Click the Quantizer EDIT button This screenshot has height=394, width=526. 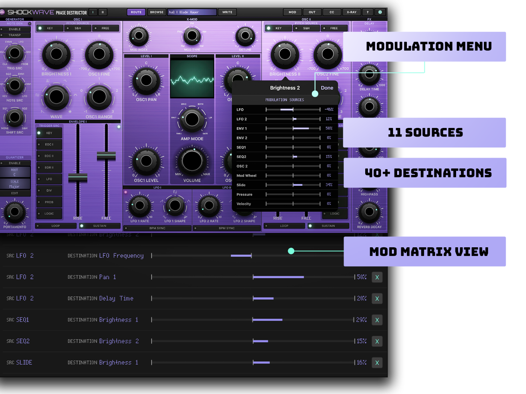pos(15,193)
